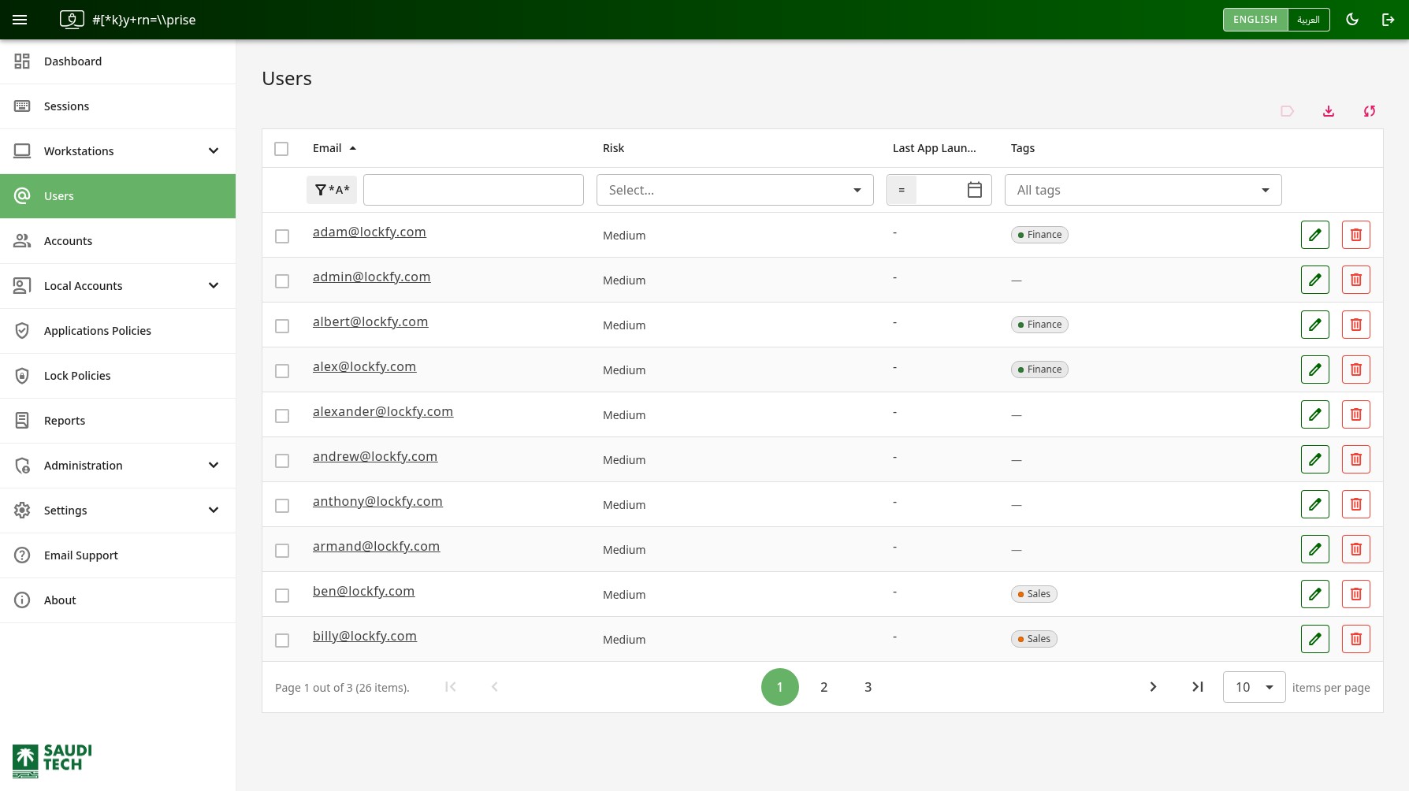Expand the Local Accounts submenu

click(118, 286)
